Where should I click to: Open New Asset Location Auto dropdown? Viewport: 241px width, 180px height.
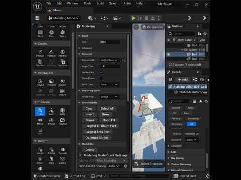[113, 166]
